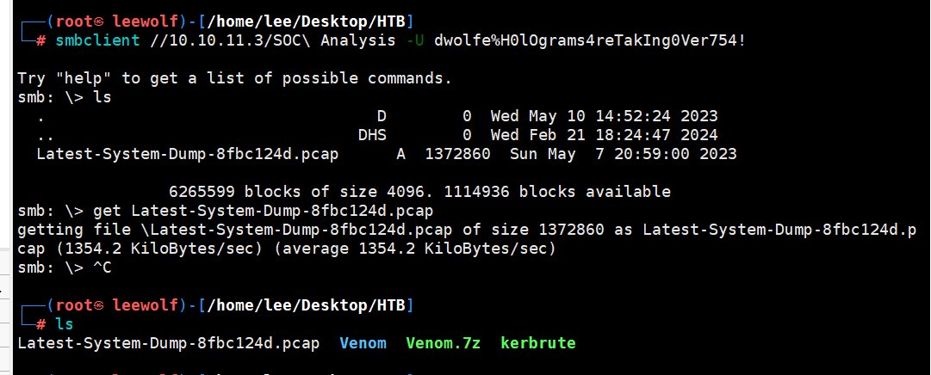Click the 'Try "help"' hint line

tap(233, 78)
